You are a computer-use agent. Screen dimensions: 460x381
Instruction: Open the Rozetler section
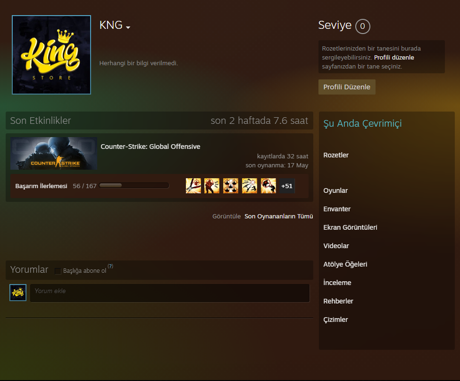click(336, 155)
